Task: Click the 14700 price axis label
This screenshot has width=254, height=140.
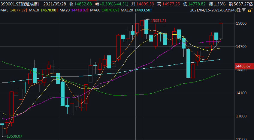Action: click(241, 47)
